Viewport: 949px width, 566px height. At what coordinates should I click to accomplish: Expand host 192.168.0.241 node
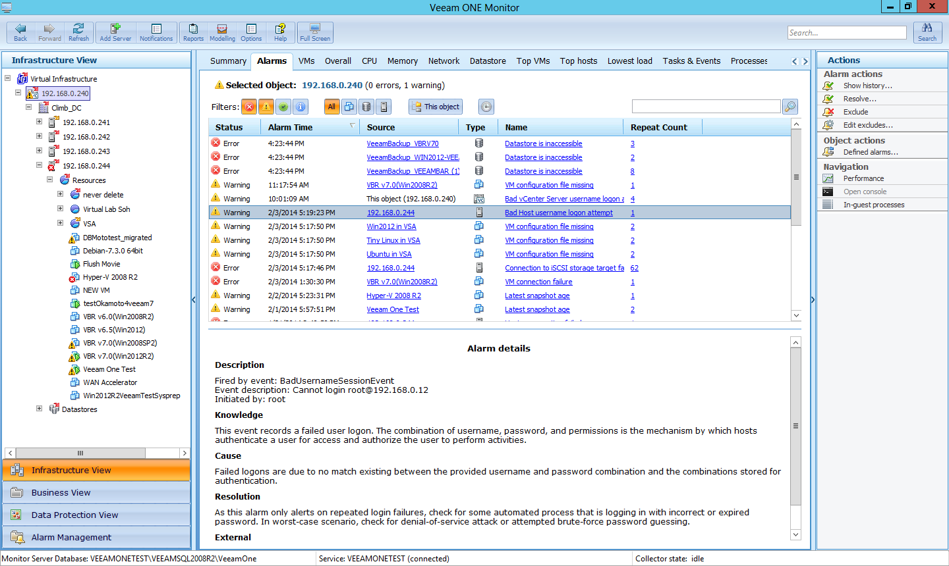pos(40,122)
